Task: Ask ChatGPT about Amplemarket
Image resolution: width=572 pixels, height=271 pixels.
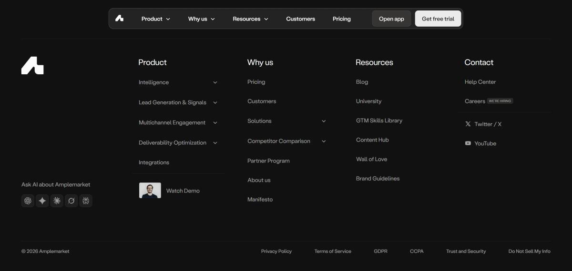Action: pyautogui.click(x=28, y=201)
